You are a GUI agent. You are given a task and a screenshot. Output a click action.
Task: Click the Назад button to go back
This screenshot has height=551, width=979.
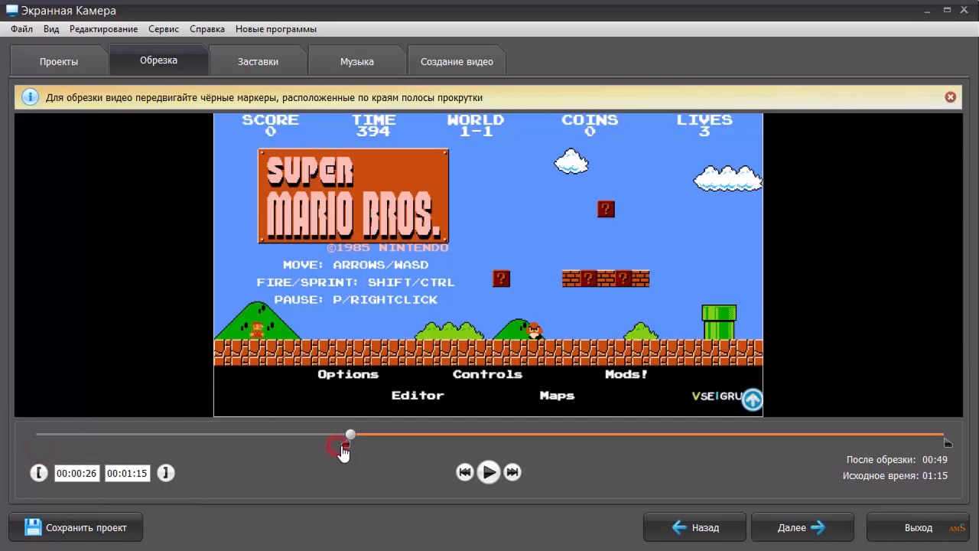pyautogui.click(x=694, y=527)
